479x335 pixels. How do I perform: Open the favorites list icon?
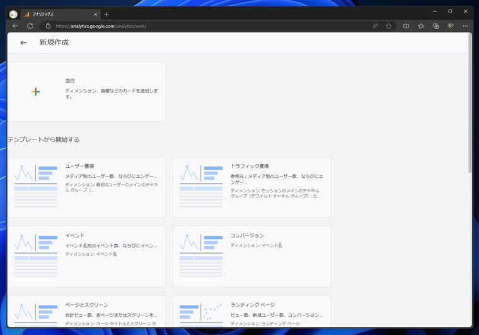[421, 26]
